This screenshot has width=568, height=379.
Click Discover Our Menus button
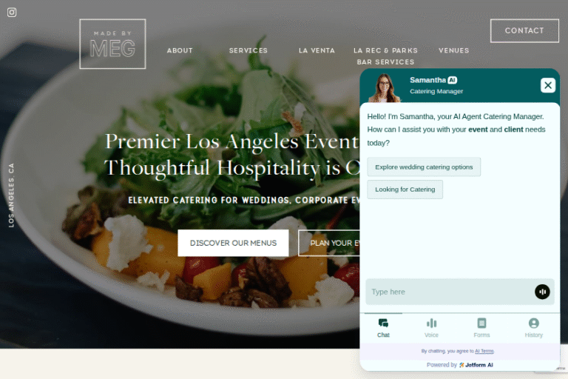pos(233,243)
